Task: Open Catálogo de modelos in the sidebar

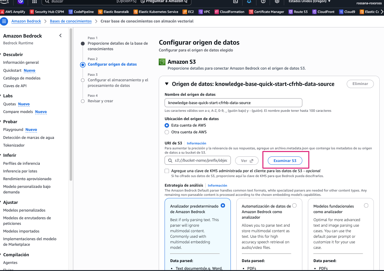Action: [22, 78]
